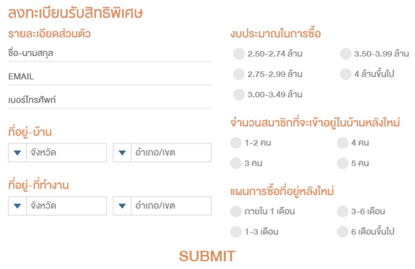
Task: Pick the 4 คน members option
Action: point(342,143)
